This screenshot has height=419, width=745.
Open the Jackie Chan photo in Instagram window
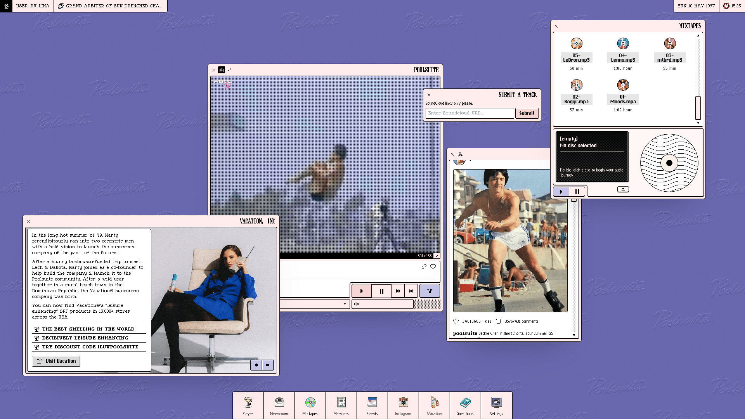click(510, 241)
